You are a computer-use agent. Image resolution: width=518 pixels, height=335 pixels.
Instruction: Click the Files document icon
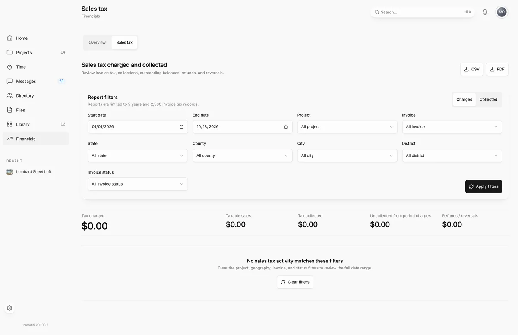tap(9, 110)
